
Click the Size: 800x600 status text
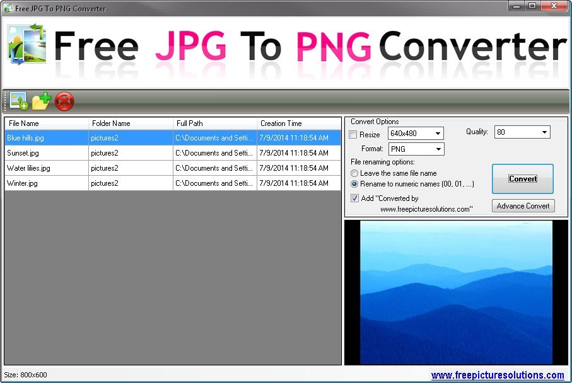25,375
